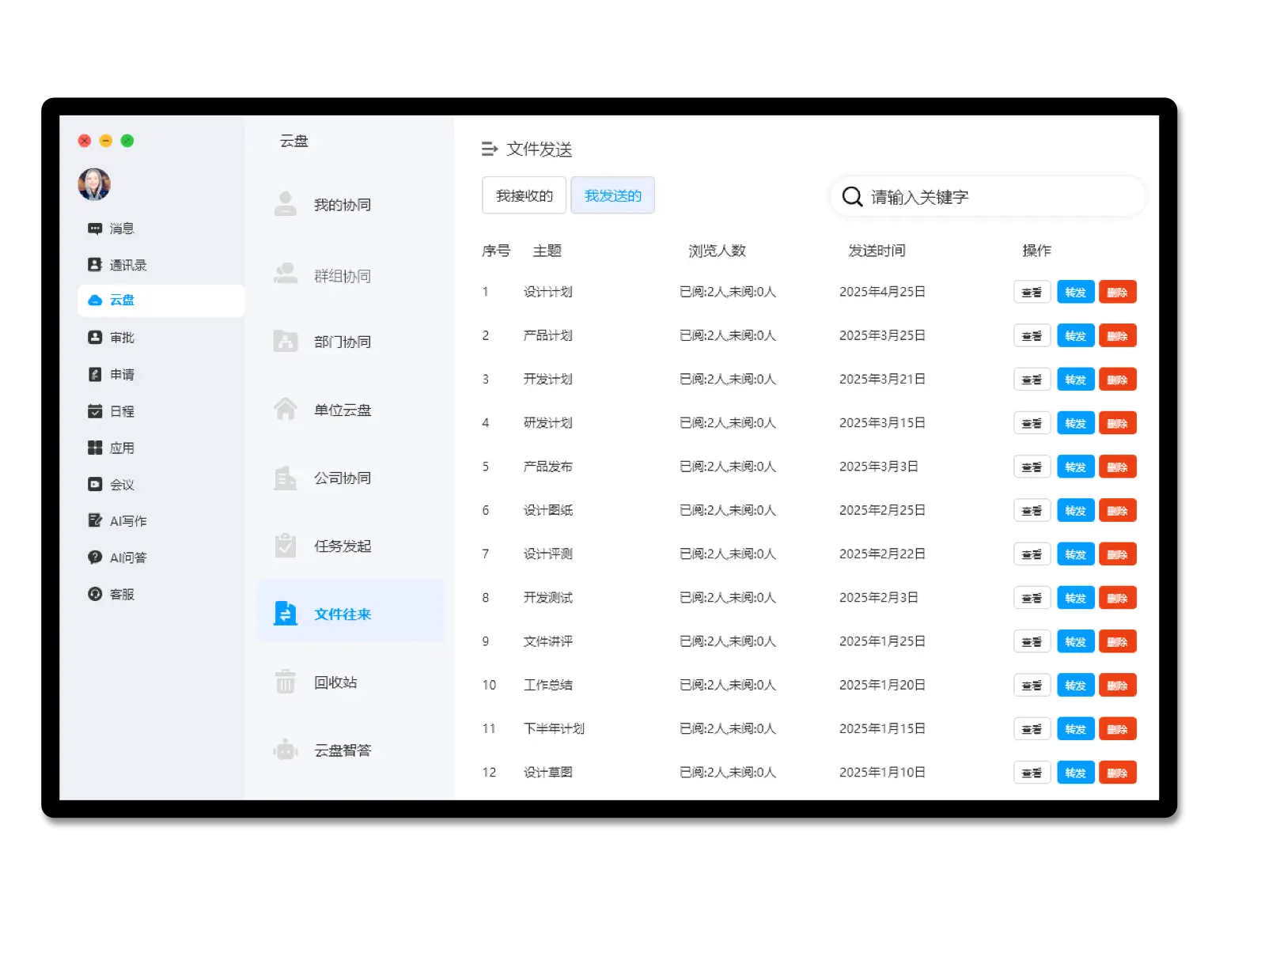Click the 下半年计划 subject text

coord(554,728)
